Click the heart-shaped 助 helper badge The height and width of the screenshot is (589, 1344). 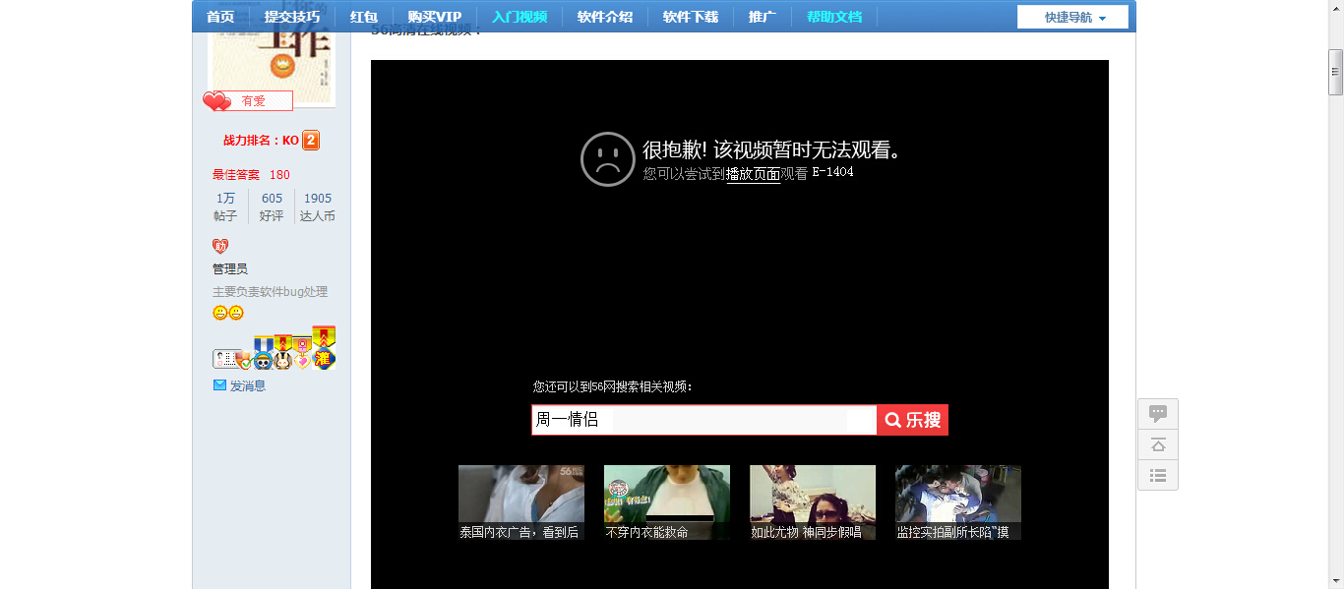click(220, 246)
